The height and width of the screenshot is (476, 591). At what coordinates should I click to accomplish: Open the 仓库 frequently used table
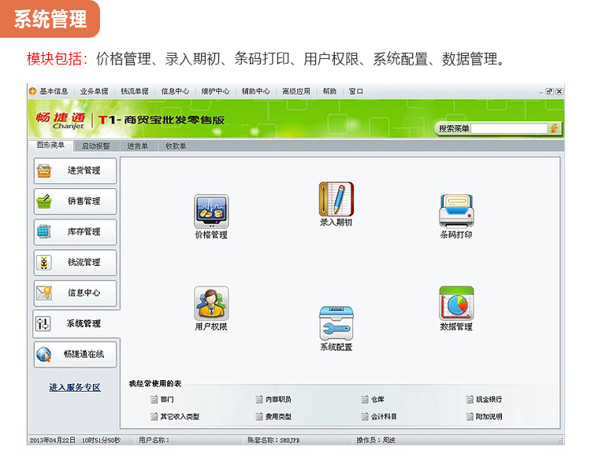tap(373, 399)
